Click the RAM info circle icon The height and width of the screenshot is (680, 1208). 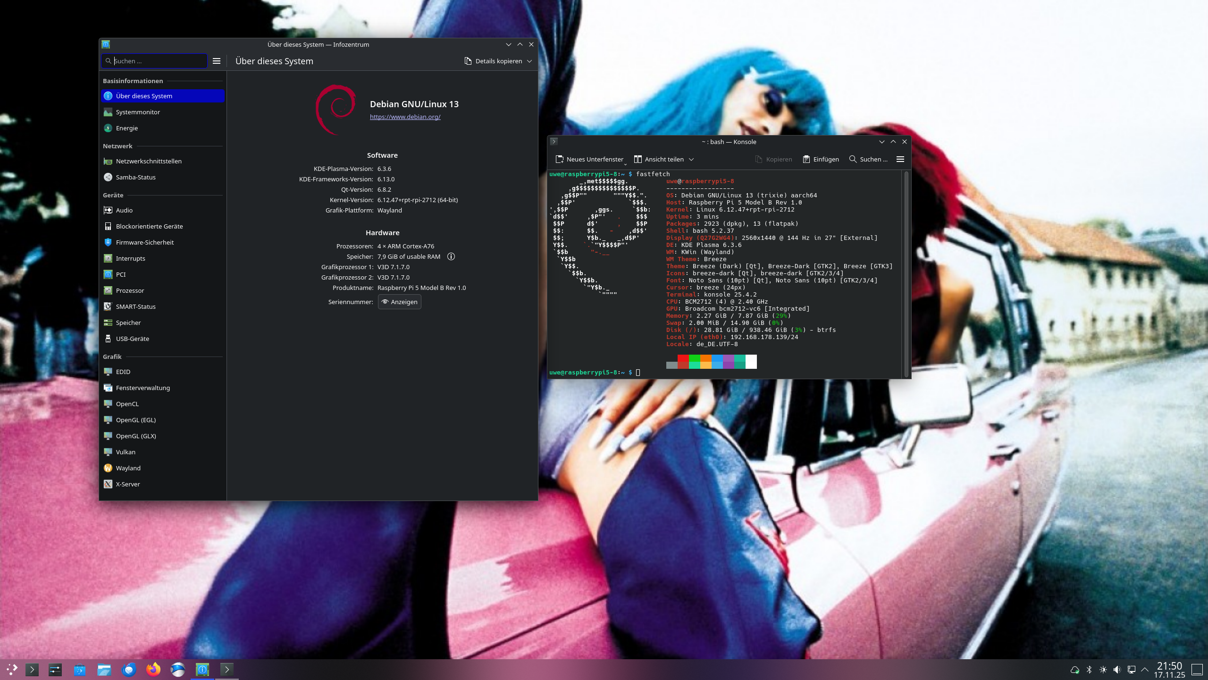[451, 256]
